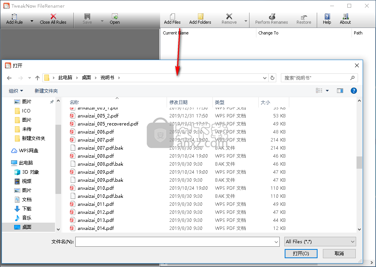The height and width of the screenshot is (267, 376).
Task: Click Perform Renames toolbar button
Action: (271, 19)
